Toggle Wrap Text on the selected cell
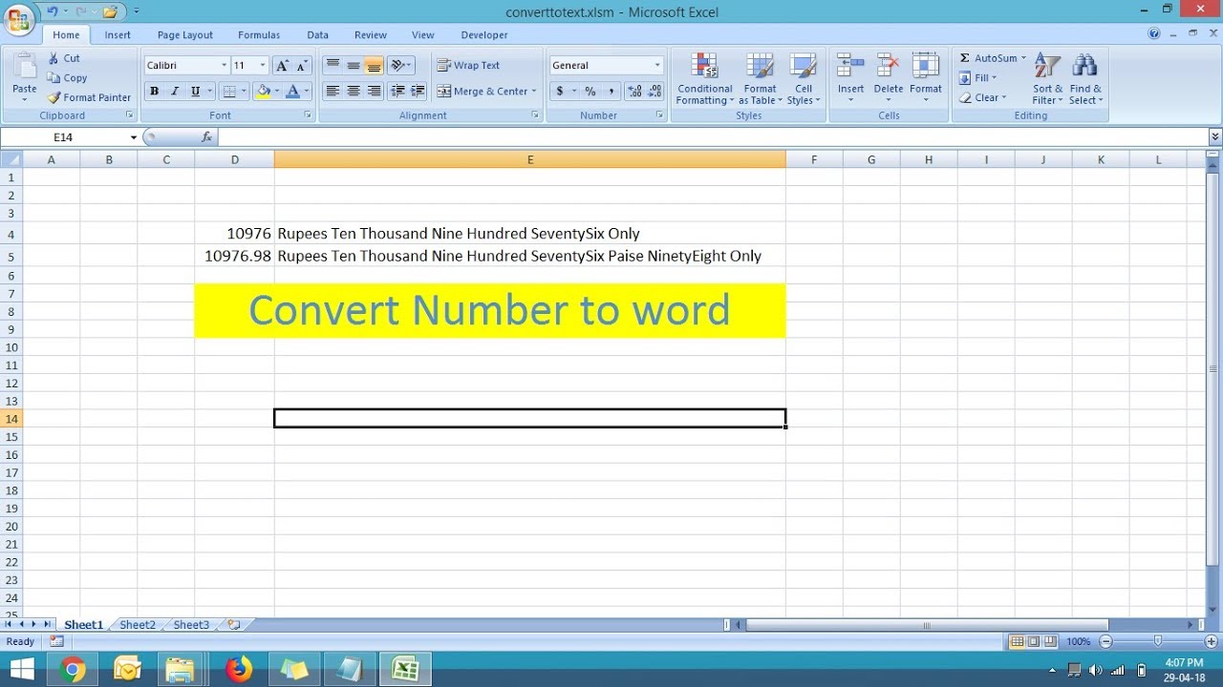The image size is (1223, 687). click(x=469, y=66)
